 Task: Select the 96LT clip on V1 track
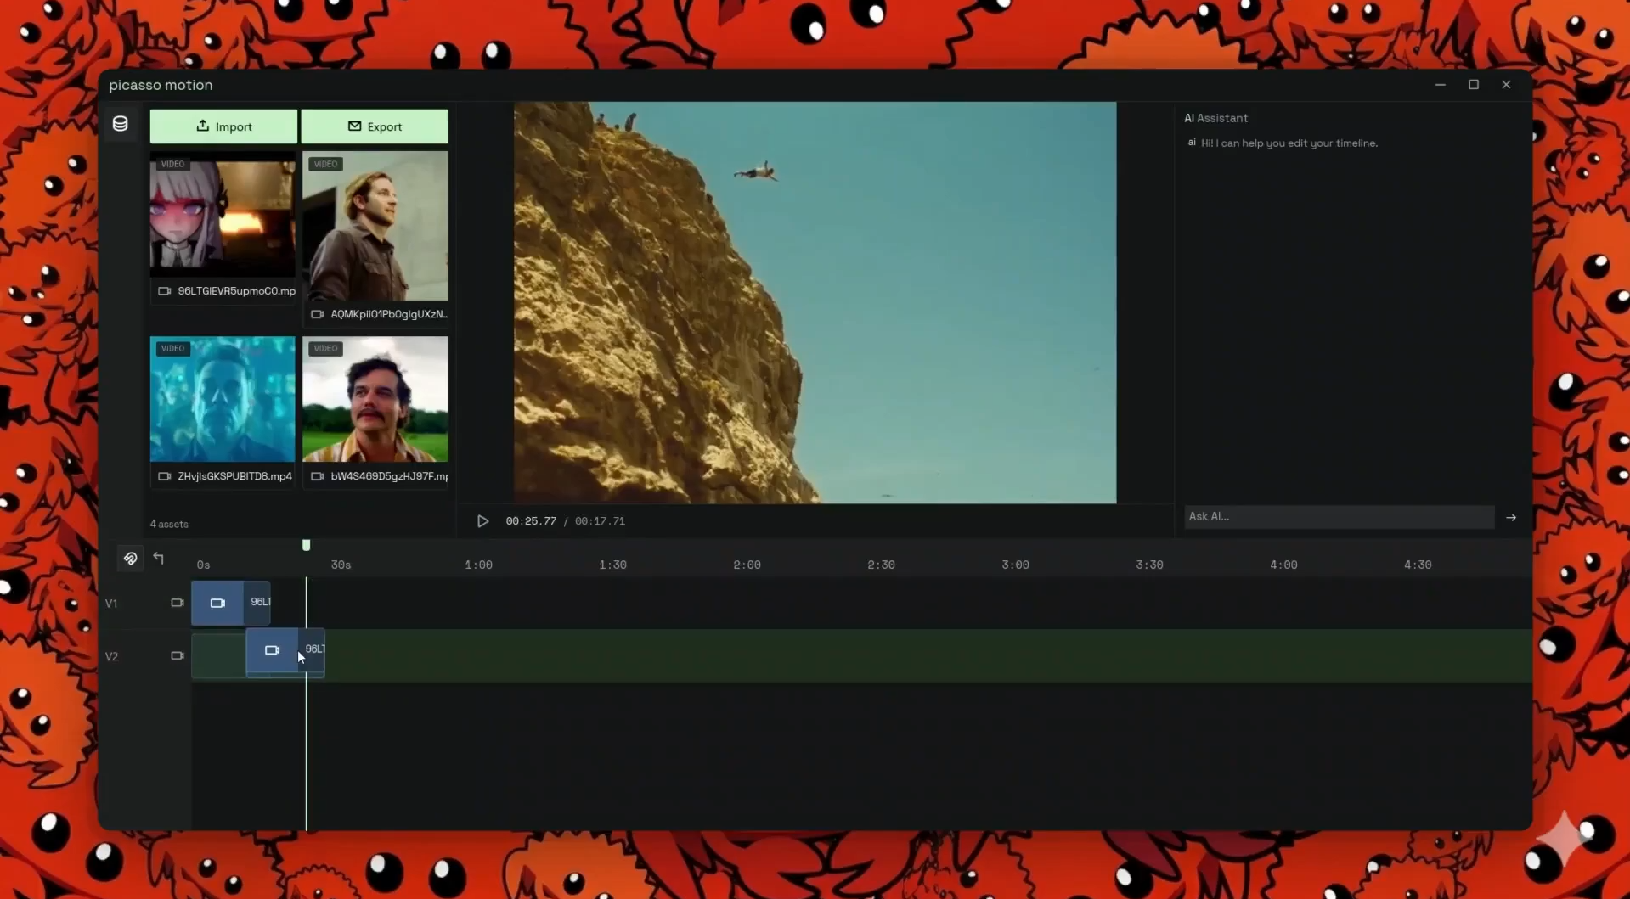click(x=231, y=603)
